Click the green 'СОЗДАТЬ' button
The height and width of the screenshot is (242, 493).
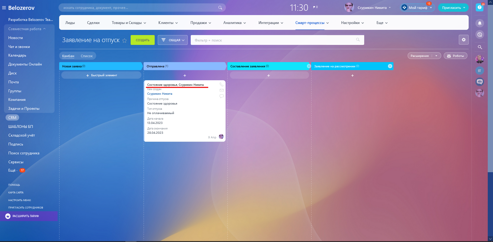(x=143, y=40)
